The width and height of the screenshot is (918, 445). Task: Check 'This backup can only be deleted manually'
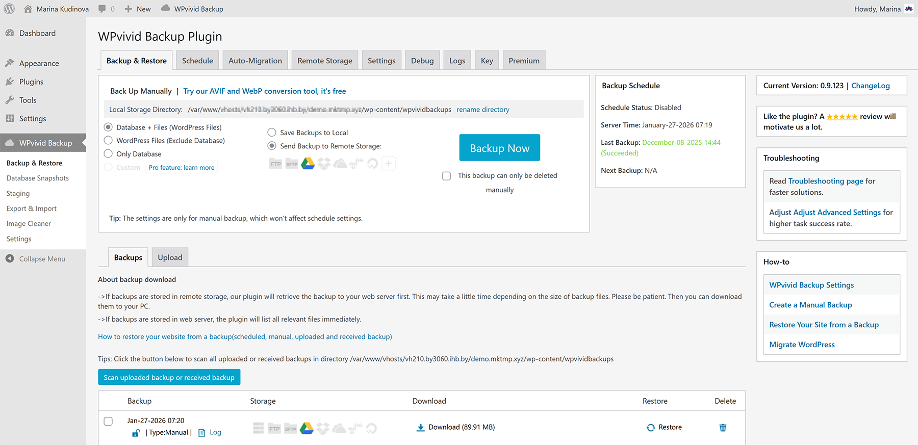446,176
